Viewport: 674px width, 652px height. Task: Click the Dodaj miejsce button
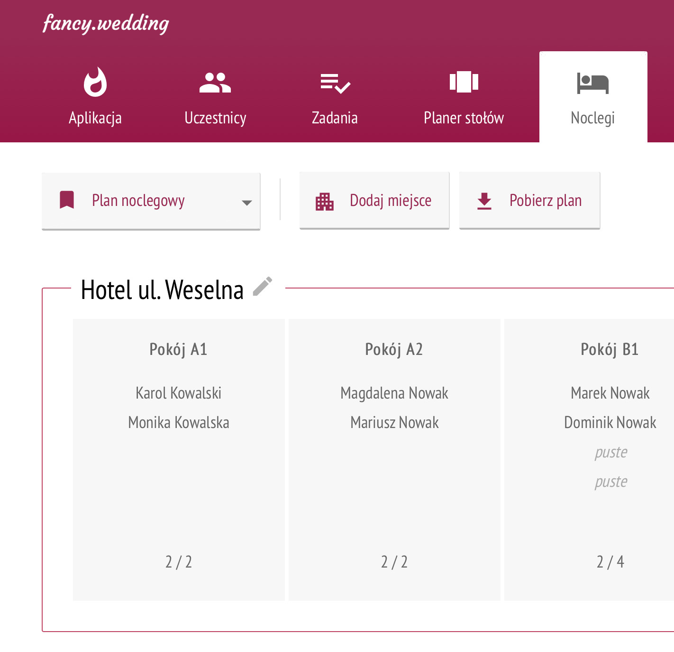click(x=374, y=201)
